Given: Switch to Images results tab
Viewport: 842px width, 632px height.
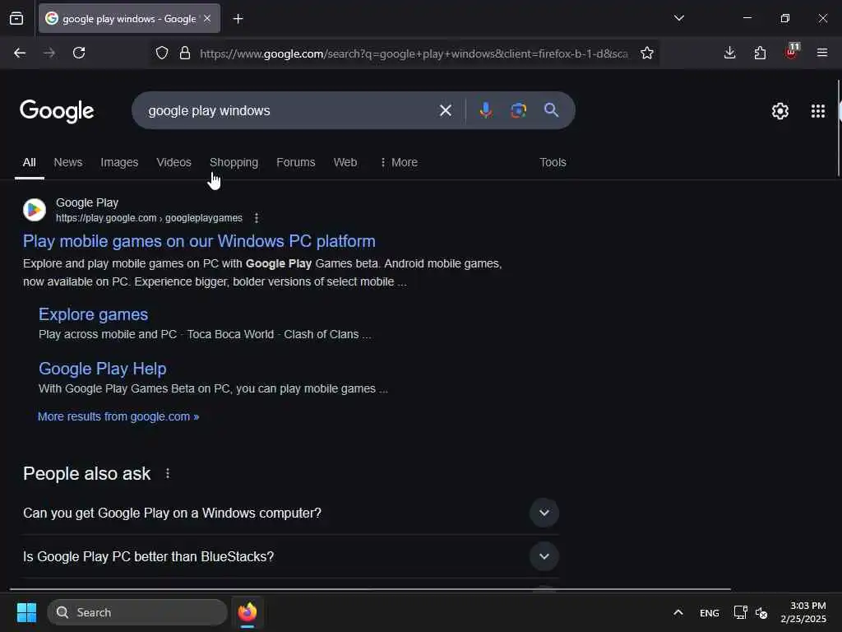Looking at the screenshot, I should (x=119, y=162).
